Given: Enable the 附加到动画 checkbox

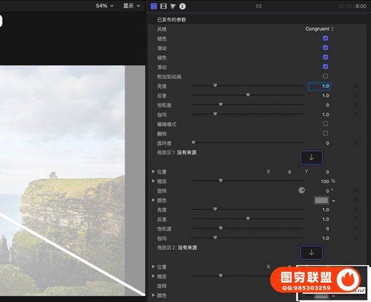Looking at the screenshot, I should tap(325, 76).
